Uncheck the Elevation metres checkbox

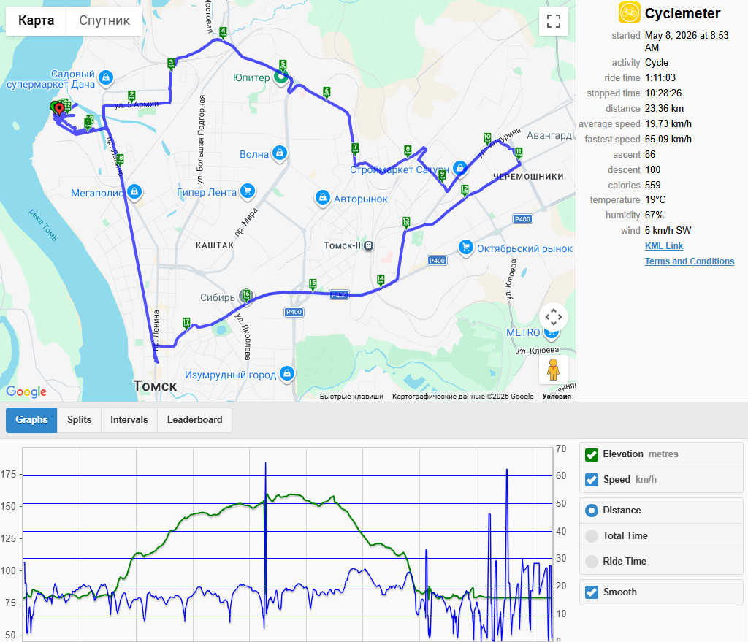pyautogui.click(x=592, y=454)
